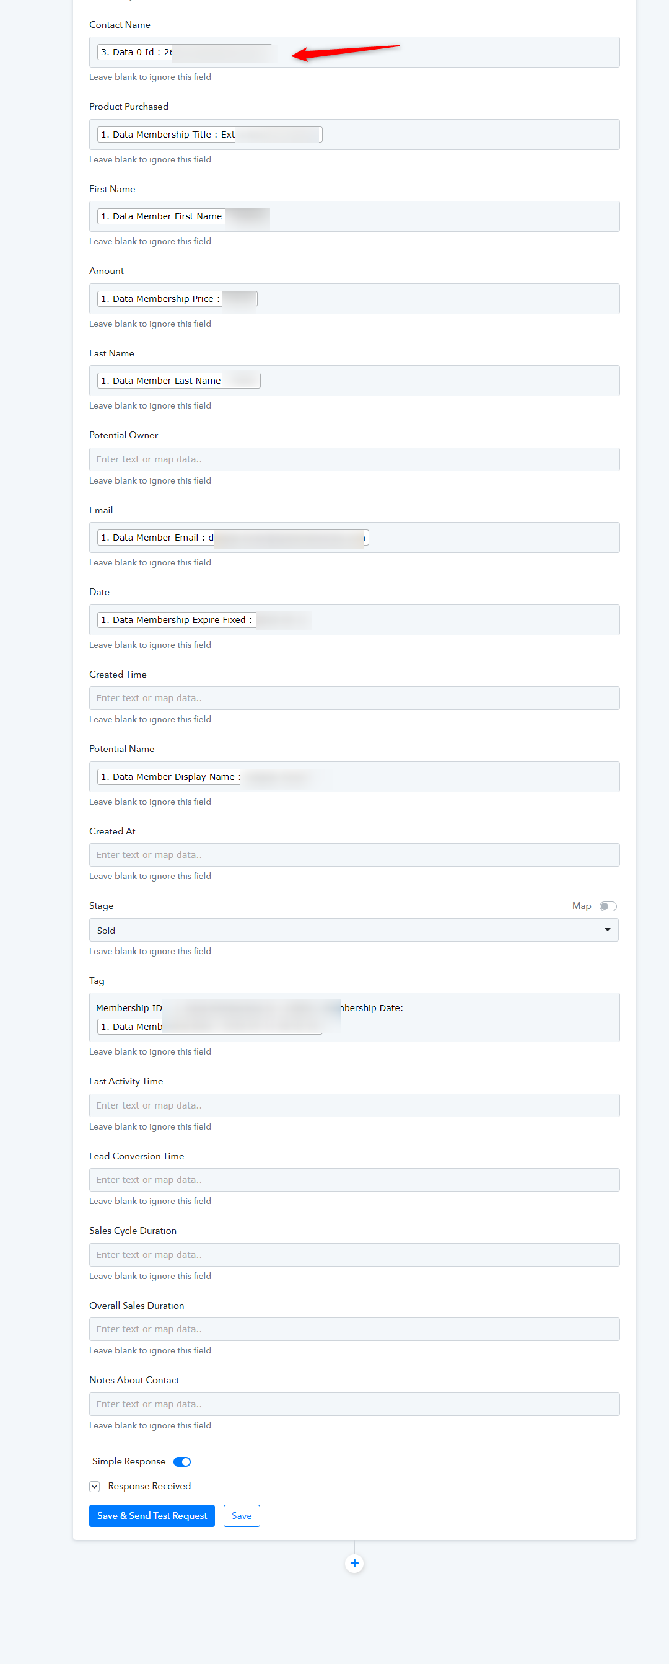
Task: Focus the Lead Conversion Time field
Action: (354, 1180)
